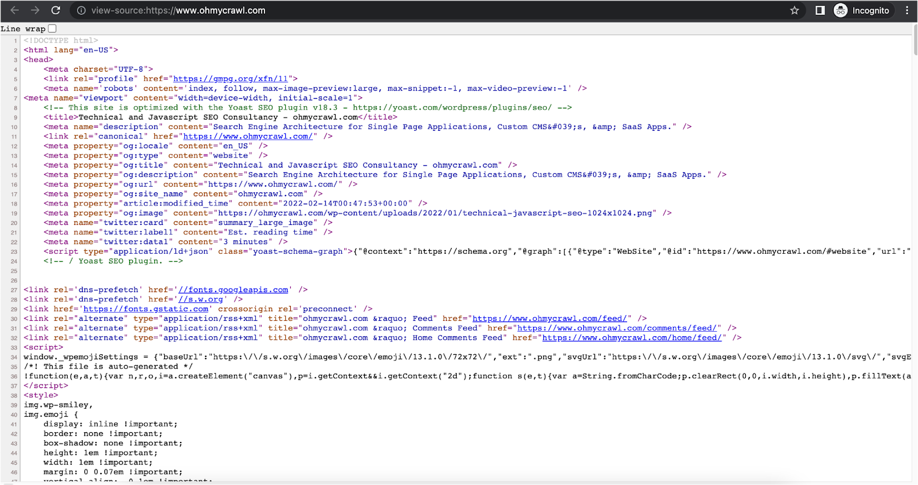Open the canonical https://www.ohmycrawl.com/ link

click(248, 136)
